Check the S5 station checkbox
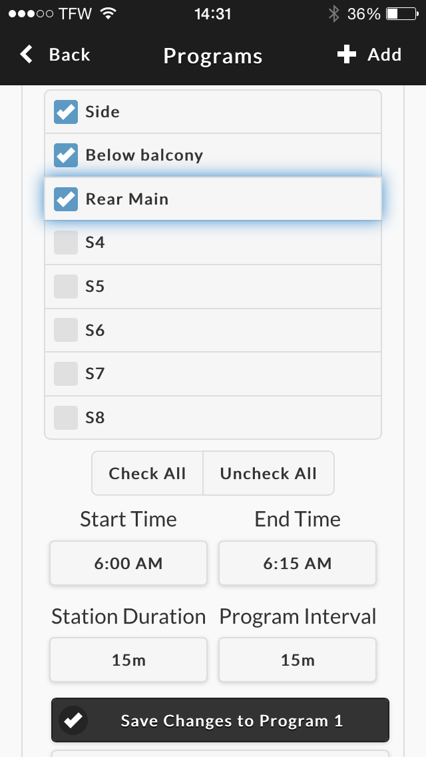Image resolution: width=426 pixels, height=757 pixels. pos(66,287)
